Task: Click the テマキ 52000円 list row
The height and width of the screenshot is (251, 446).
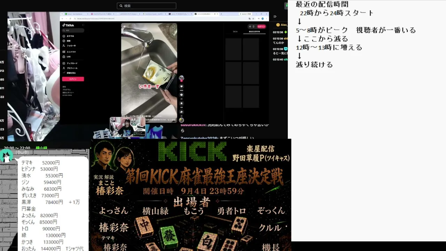Action: tap(40, 163)
